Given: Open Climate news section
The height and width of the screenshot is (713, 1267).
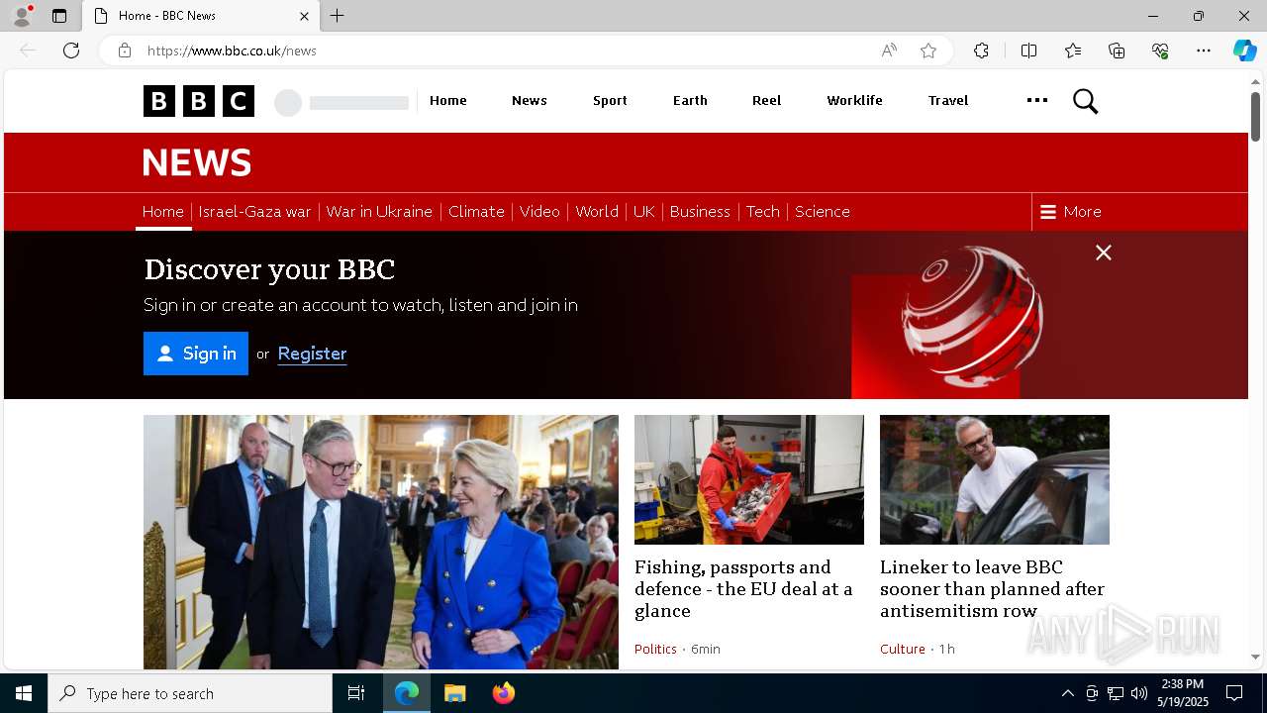Looking at the screenshot, I should tap(476, 212).
